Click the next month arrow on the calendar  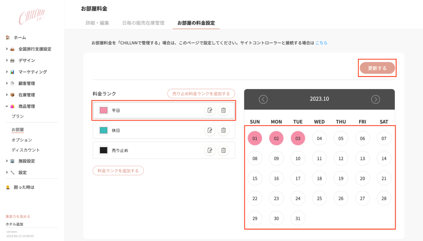(x=375, y=99)
